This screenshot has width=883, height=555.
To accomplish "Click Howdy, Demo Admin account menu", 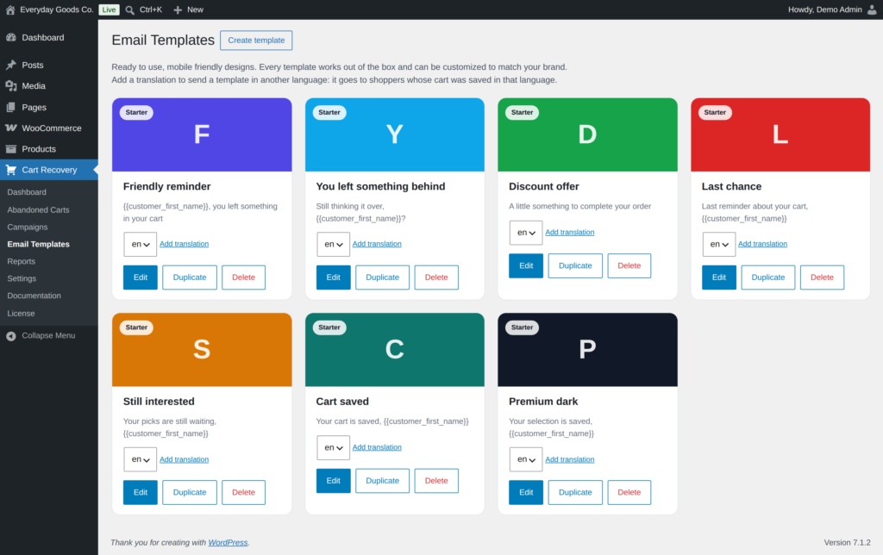I will (x=832, y=9).
